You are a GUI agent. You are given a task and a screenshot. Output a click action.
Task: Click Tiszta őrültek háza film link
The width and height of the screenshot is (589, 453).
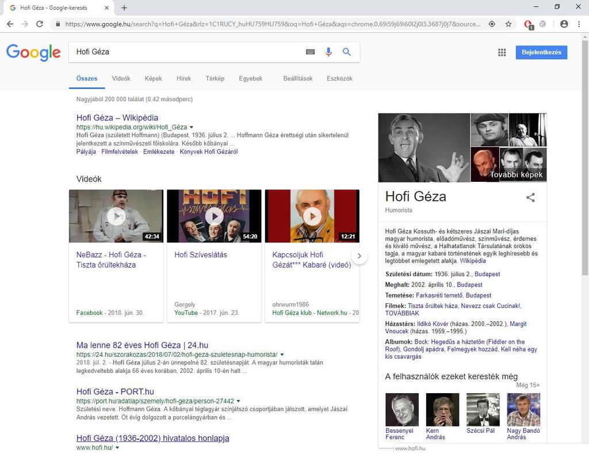tap(433, 306)
